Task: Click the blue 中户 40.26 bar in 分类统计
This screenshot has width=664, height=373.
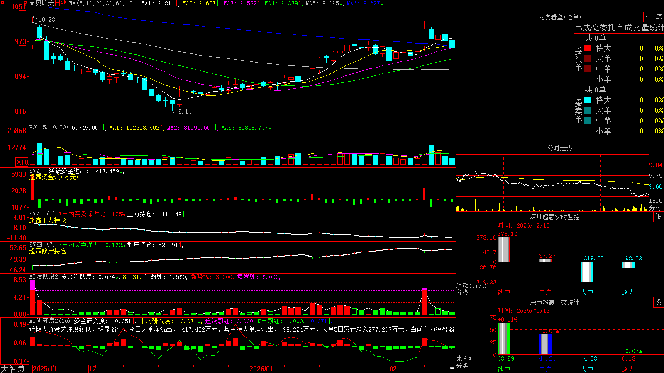Action: pyautogui.click(x=545, y=344)
